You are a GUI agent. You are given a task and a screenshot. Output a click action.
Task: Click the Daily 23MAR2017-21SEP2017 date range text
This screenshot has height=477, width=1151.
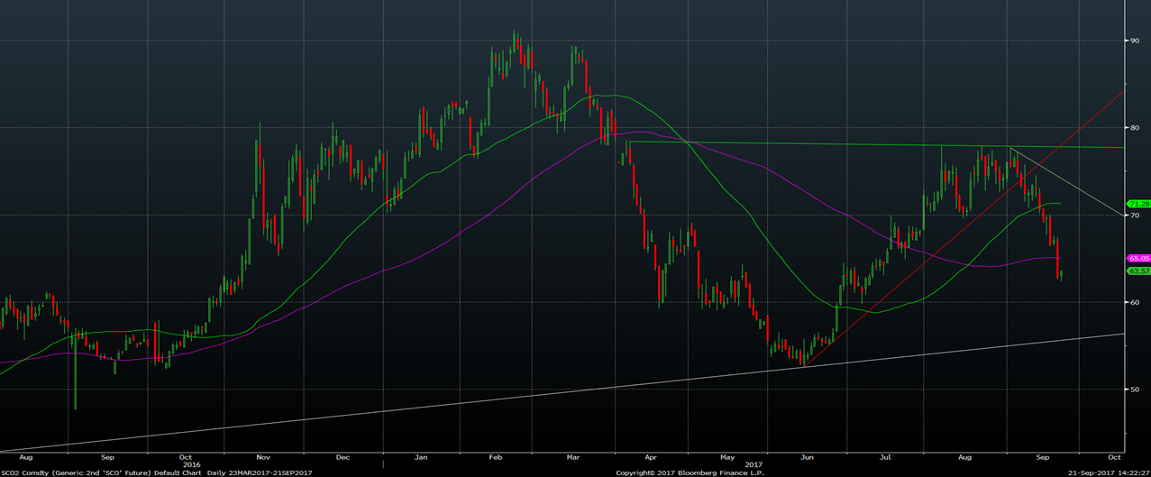click(x=260, y=472)
